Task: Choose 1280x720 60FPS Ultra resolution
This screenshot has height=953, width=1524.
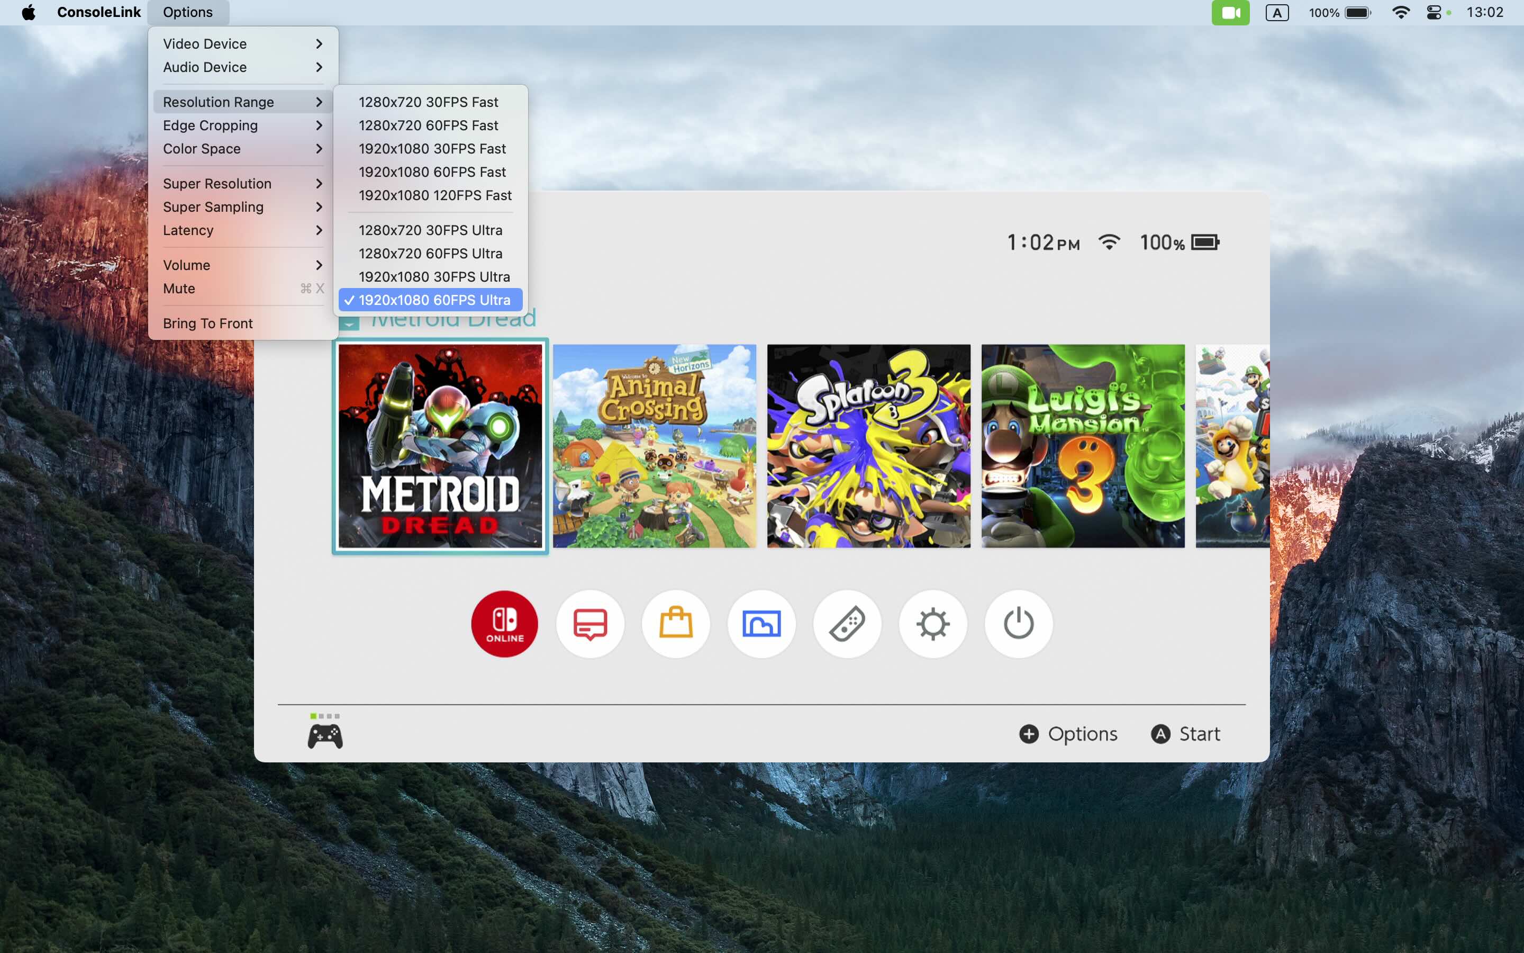Action: 430,254
